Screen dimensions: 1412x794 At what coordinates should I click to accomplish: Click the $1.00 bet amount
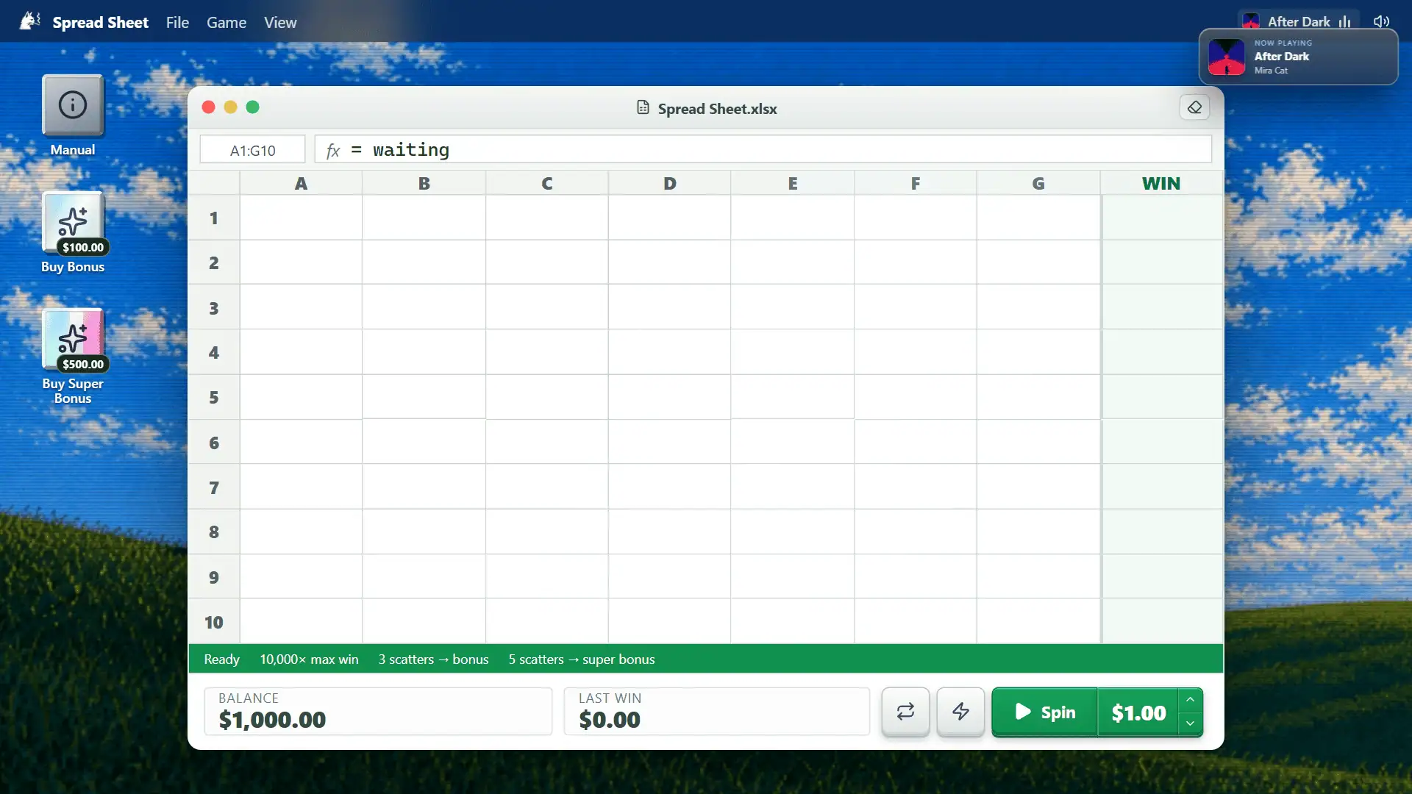tap(1138, 712)
